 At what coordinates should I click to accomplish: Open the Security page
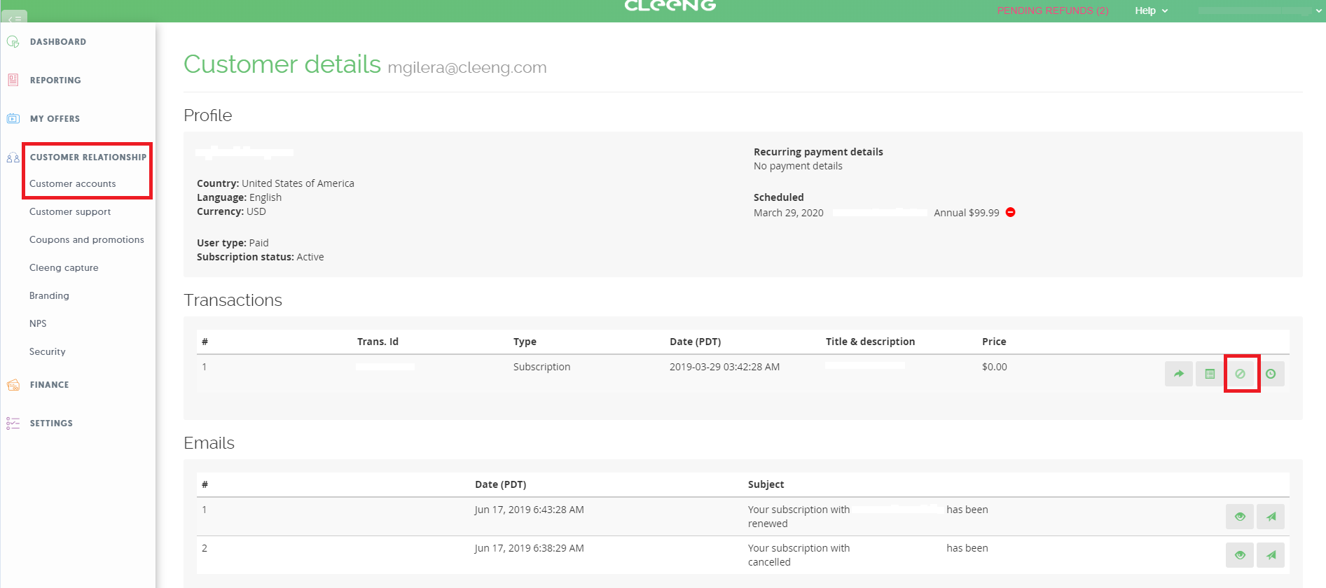point(48,352)
